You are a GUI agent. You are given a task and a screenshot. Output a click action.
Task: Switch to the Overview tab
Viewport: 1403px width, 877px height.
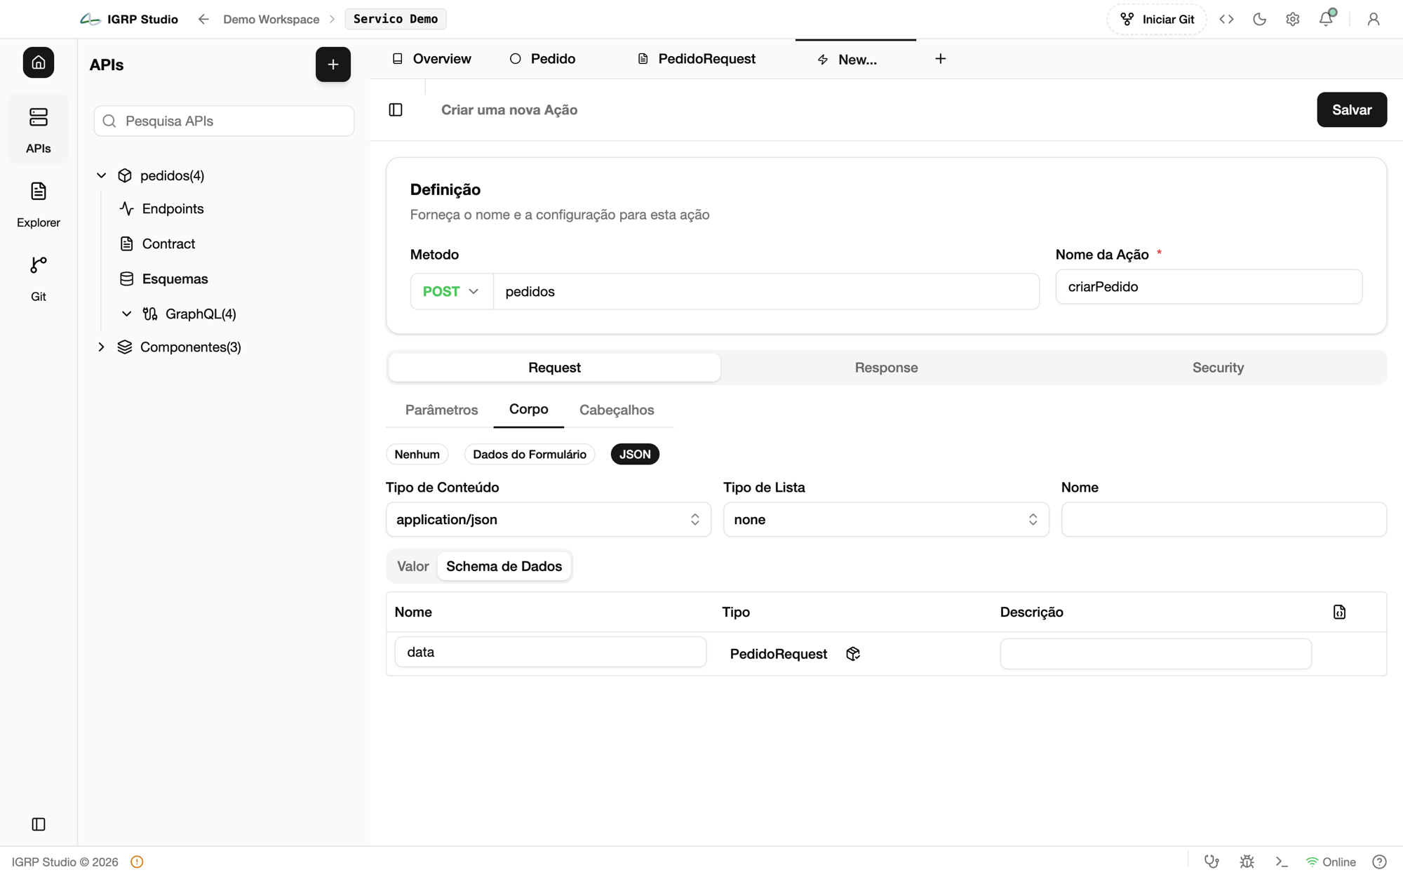pyautogui.click(x=431, y=59)
